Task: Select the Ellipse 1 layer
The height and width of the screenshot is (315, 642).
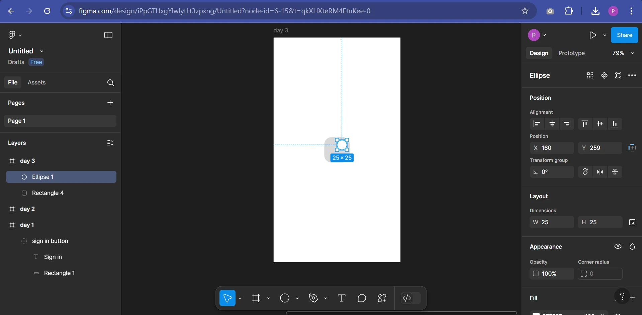Action: click(61, 177)
